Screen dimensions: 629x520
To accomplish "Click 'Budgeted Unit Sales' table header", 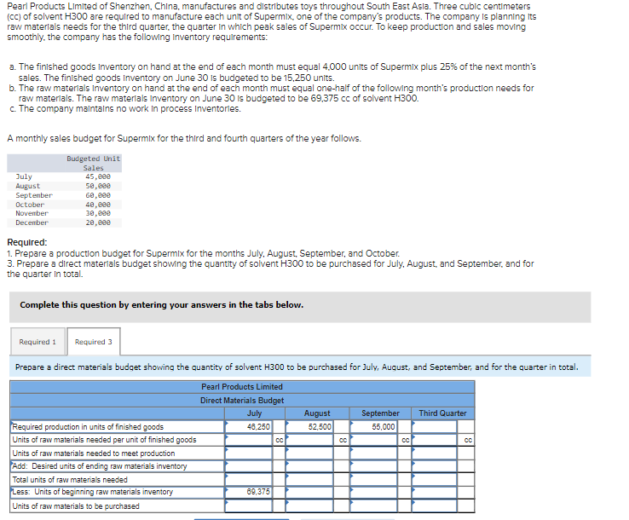I will (x=94, y=164).
